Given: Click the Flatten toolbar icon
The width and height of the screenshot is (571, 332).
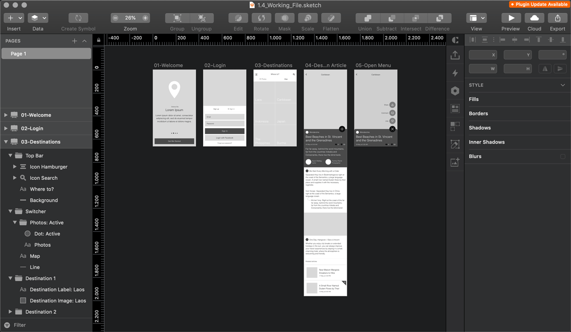Looking at the screenshot, I should coord(331,18).
